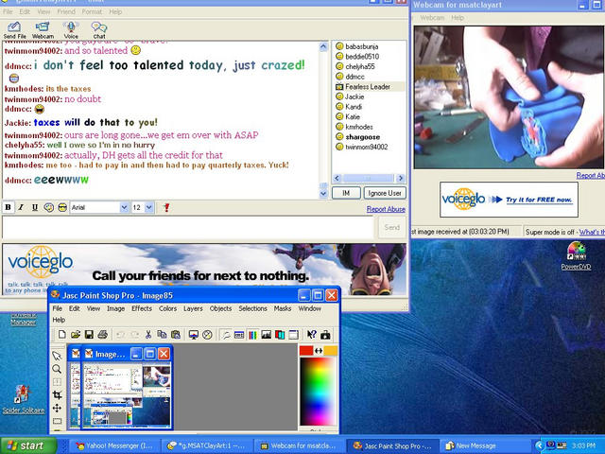Select the Arrow tool in Paint Shop Pro
The height and width of the screenshot is (454, 605).
coord(57,356)
